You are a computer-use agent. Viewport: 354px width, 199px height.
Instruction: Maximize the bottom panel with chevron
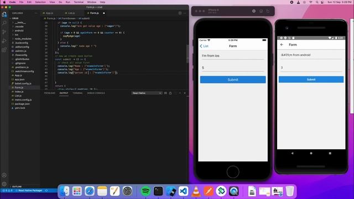180,93
